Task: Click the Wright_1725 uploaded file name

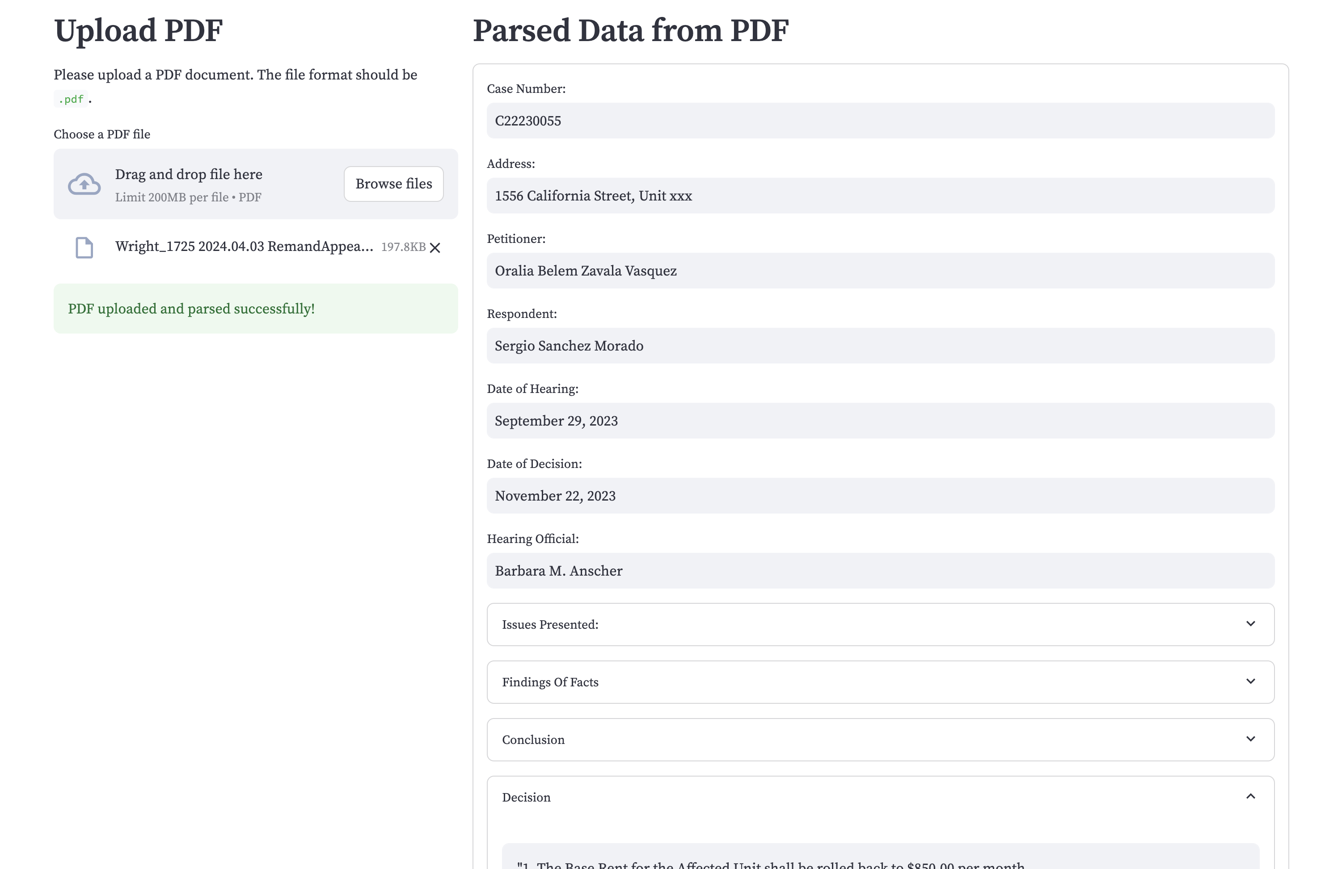Action: (244, 246)
